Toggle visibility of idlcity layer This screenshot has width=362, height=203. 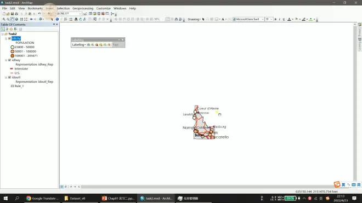[9, 38]
